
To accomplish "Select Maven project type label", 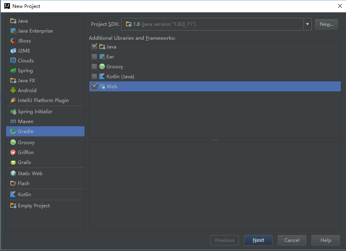I will pos(25,122).
